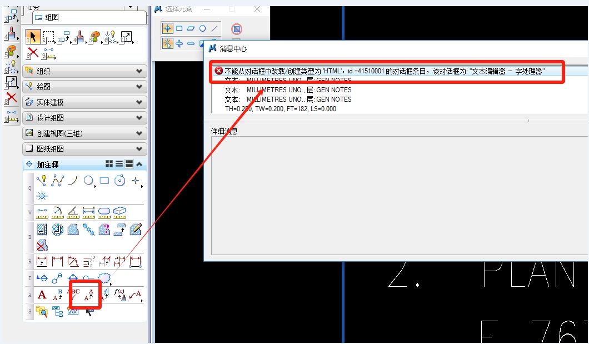Expand the 设计组图 task group
589x344 pixels.
(x=84, y=118)
